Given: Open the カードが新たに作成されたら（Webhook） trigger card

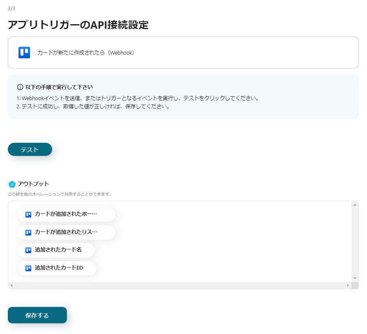Looking at the screenshot, I should click(183, 53).
